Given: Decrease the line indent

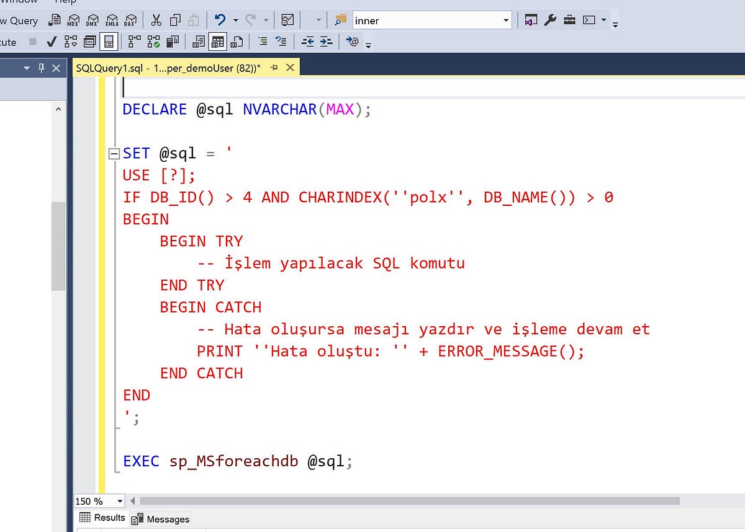Looking at the screenshot, I should tap(307, 42).
